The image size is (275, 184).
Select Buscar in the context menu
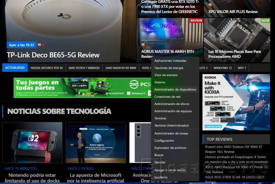coord(175,155)
